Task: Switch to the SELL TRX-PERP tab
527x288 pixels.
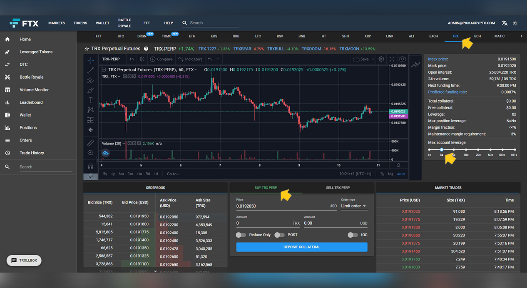Action: pos(338,188)
